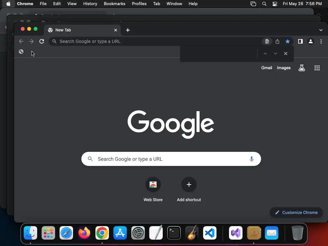Image resolution: width=328 pixels, height=246 pixels.
Task: Go to the previous find result
Action: tap(265, 53)
